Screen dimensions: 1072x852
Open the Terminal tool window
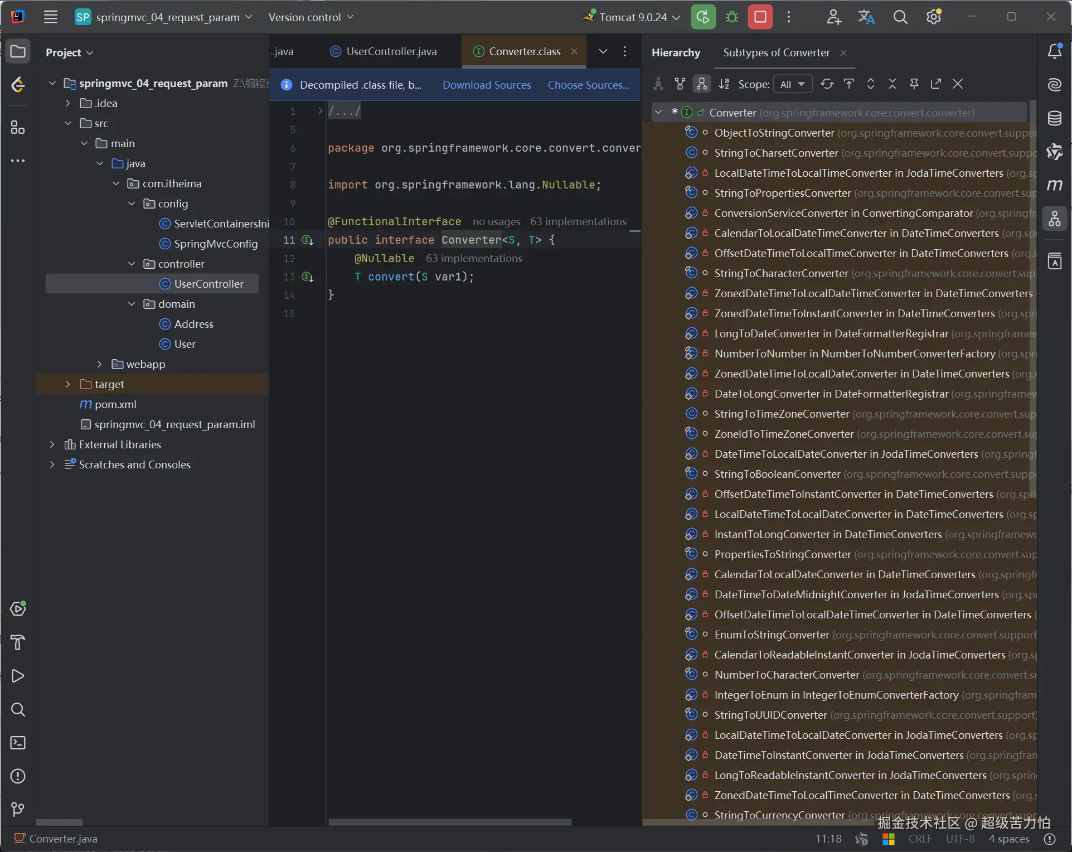(18, 743)
